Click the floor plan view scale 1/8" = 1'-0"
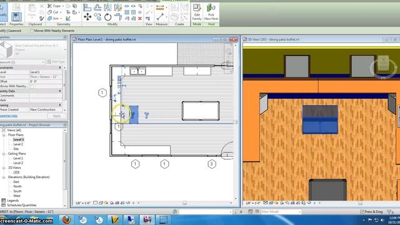The height and width of the screenshot is (225, 400). point(83,203)
